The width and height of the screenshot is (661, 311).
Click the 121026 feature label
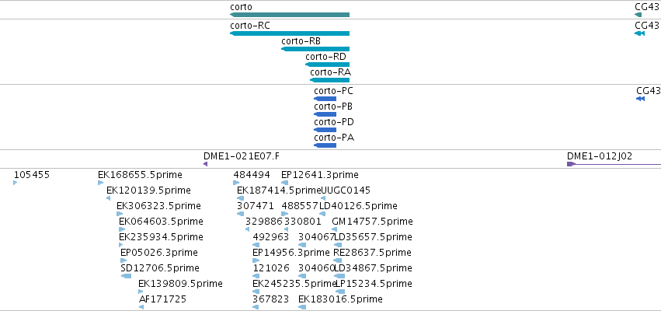point(271,268)
